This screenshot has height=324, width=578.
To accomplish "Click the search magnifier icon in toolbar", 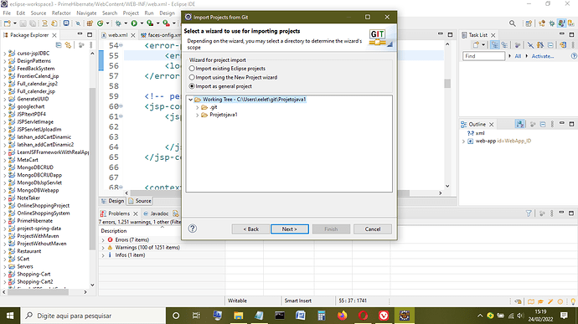I will click(513, 23).
